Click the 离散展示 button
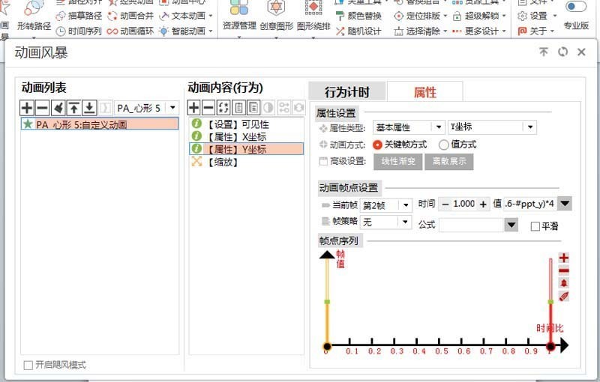Screen dimensions: 600x382 pyautogui.click(x=449, y=162)
